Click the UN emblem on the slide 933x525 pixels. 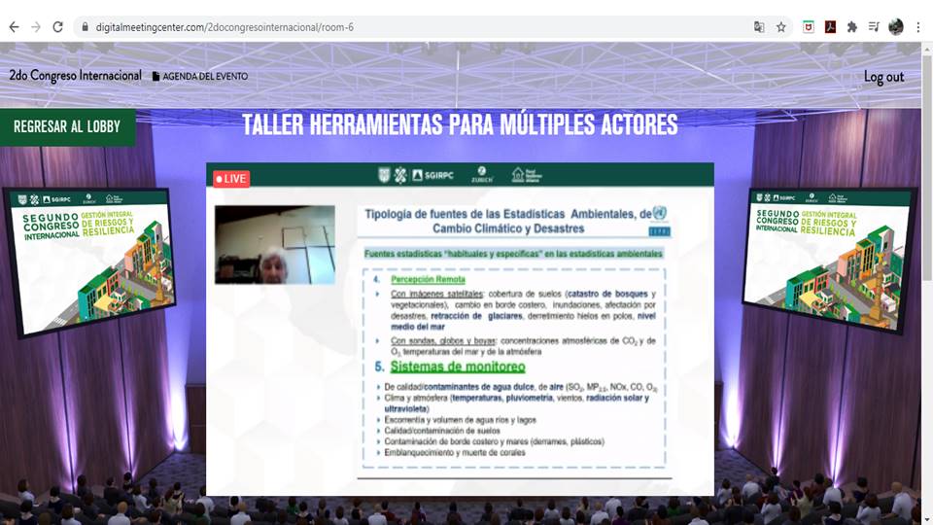pos(659,213)
